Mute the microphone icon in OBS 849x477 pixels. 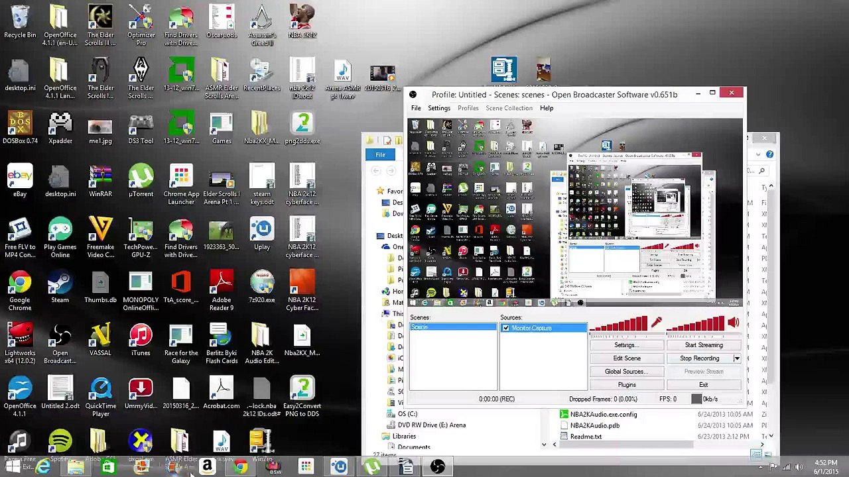point(656,322)
